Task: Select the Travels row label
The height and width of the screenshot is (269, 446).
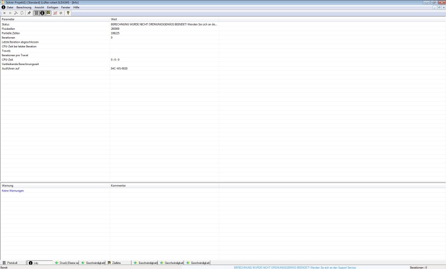Action: pyautogui.click(x=6, y=51)
